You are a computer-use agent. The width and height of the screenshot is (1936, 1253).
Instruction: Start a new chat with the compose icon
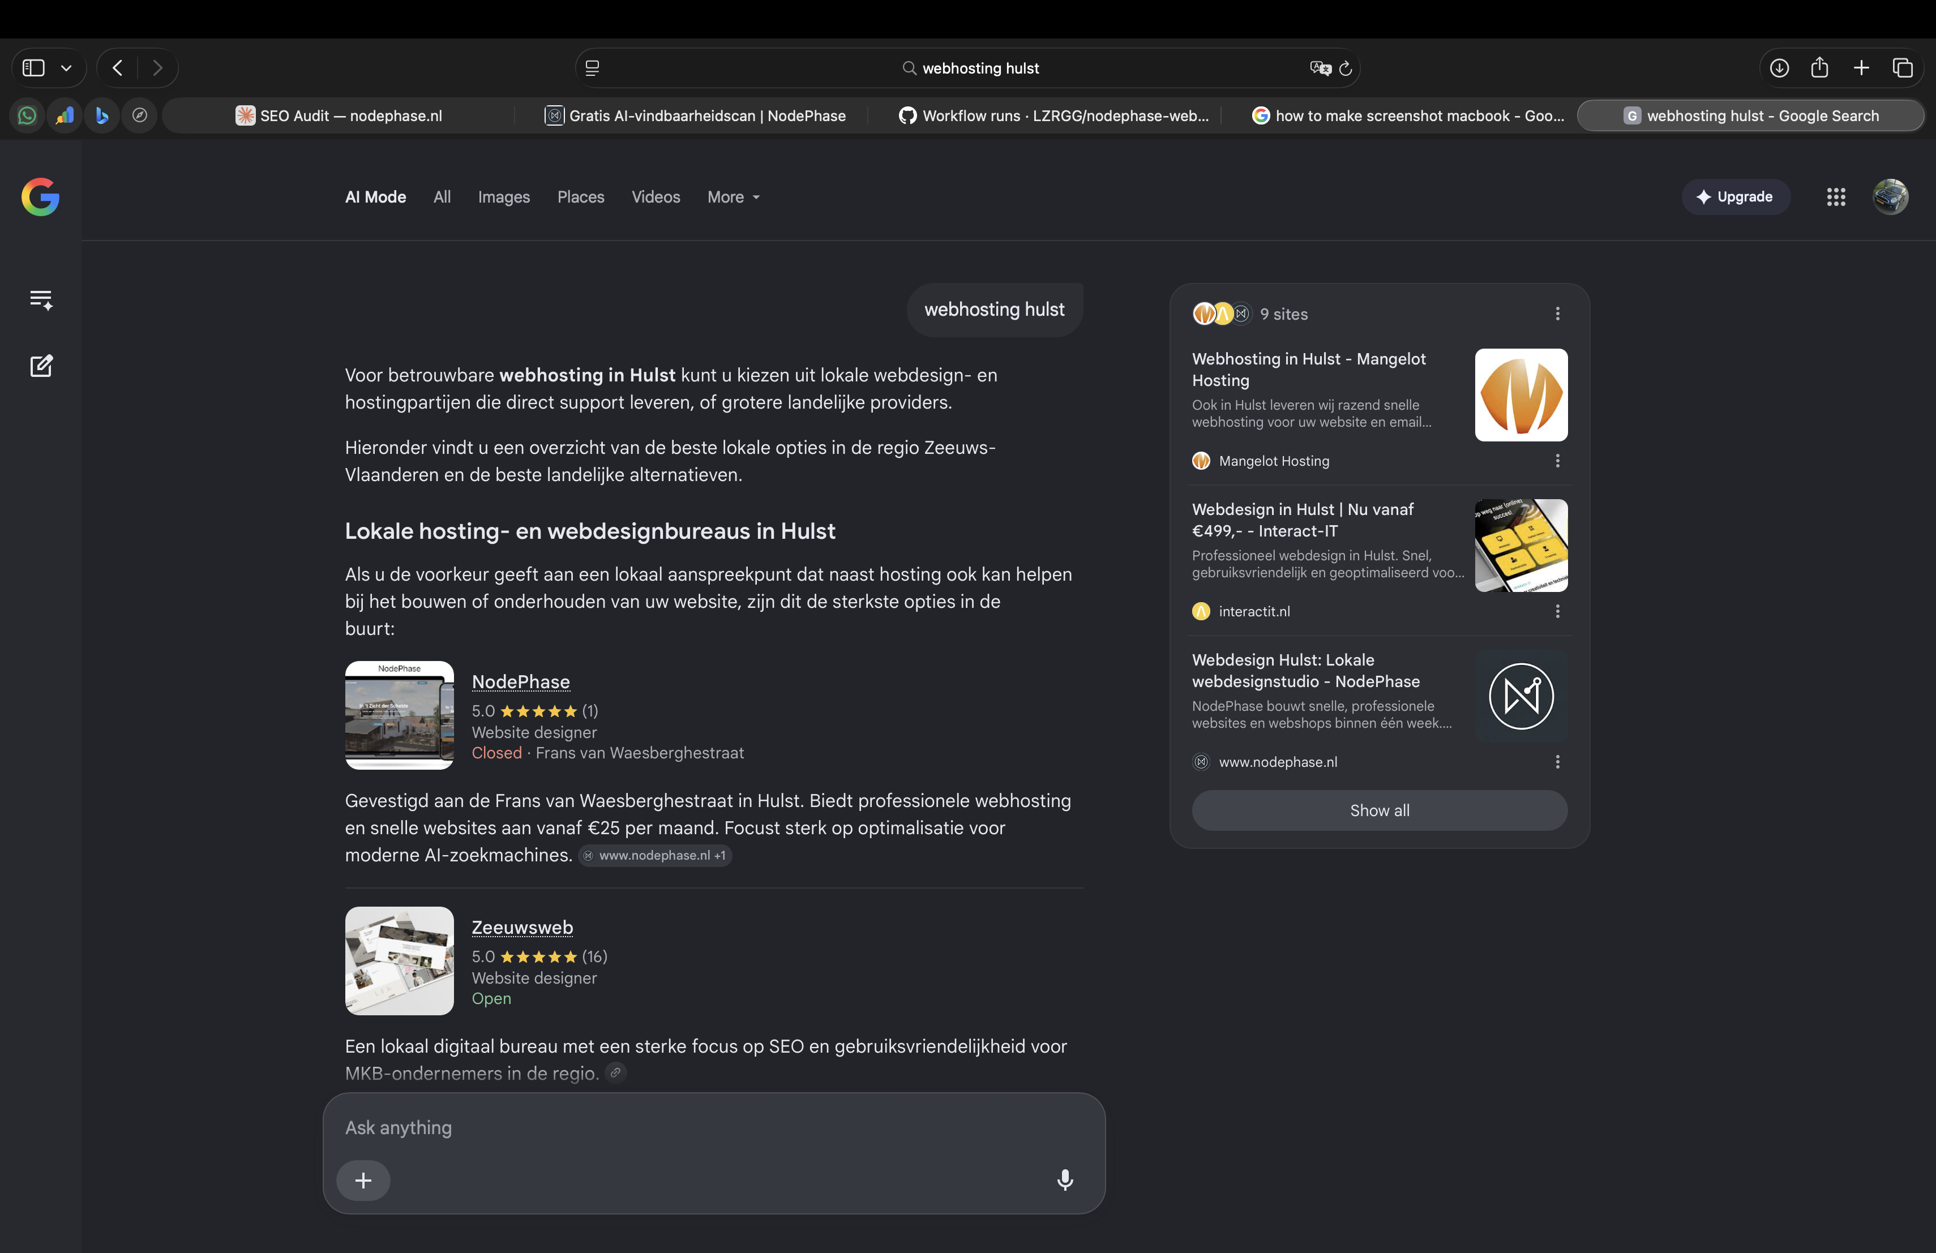pyautogui.click(x=41, y=366)
